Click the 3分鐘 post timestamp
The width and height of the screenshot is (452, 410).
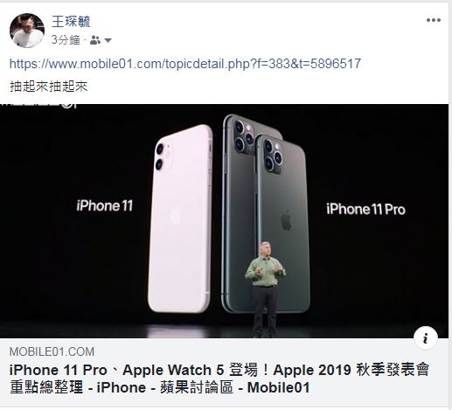click(x=66, y=40)
